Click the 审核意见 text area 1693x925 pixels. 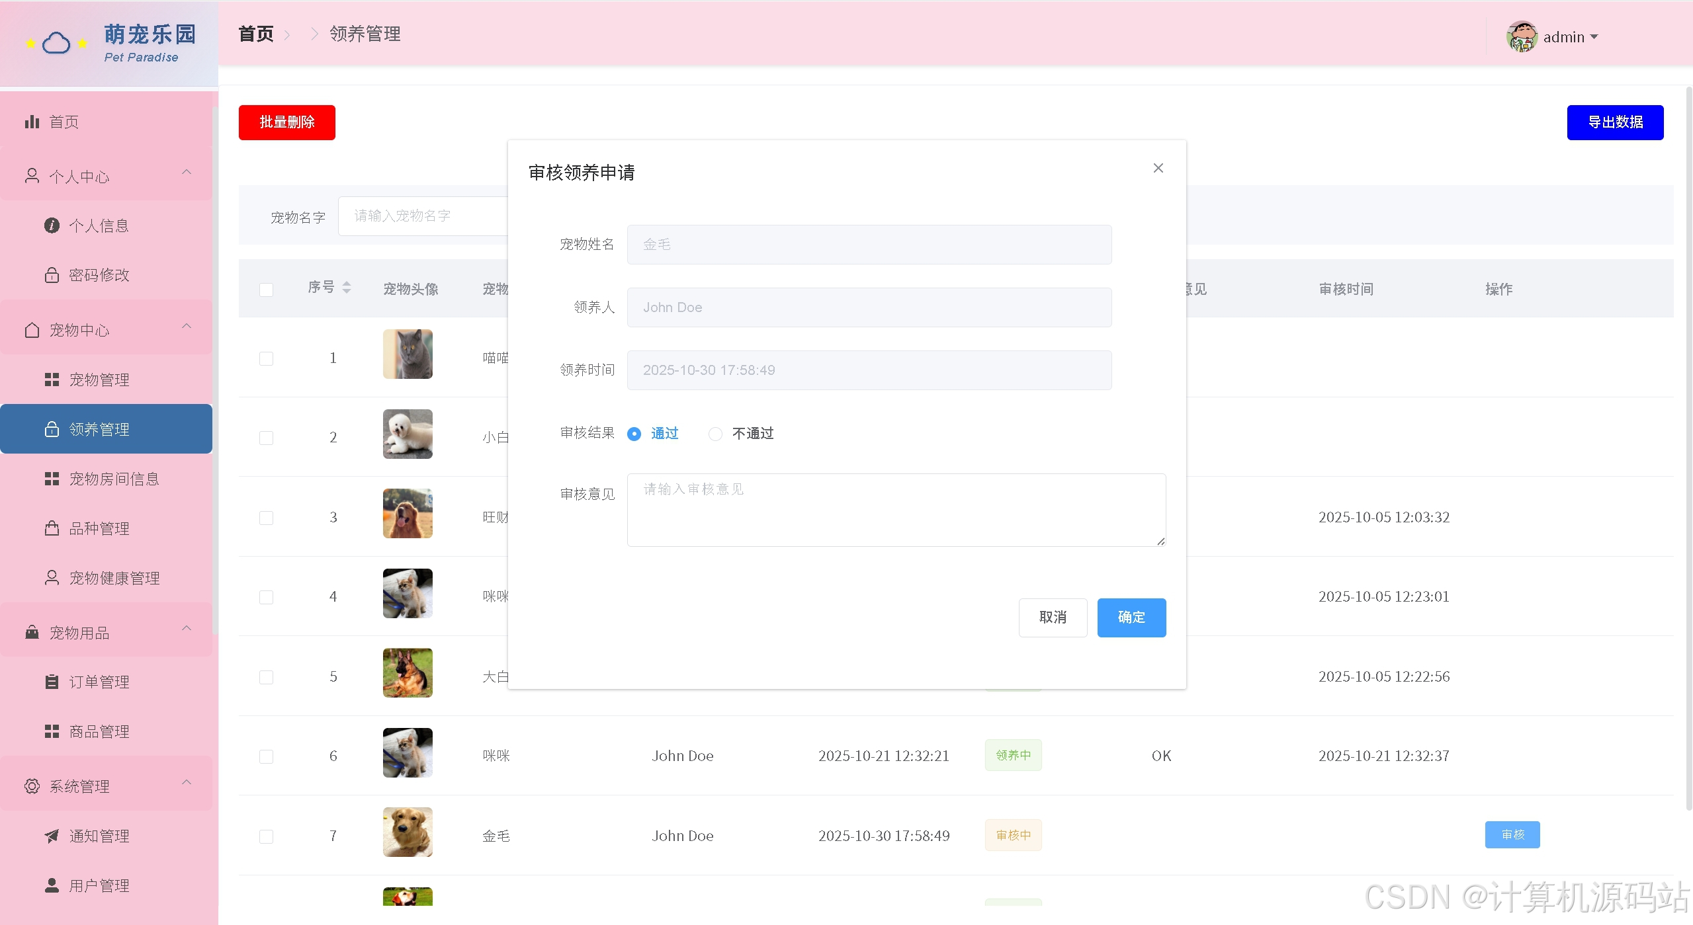point(896,510)
